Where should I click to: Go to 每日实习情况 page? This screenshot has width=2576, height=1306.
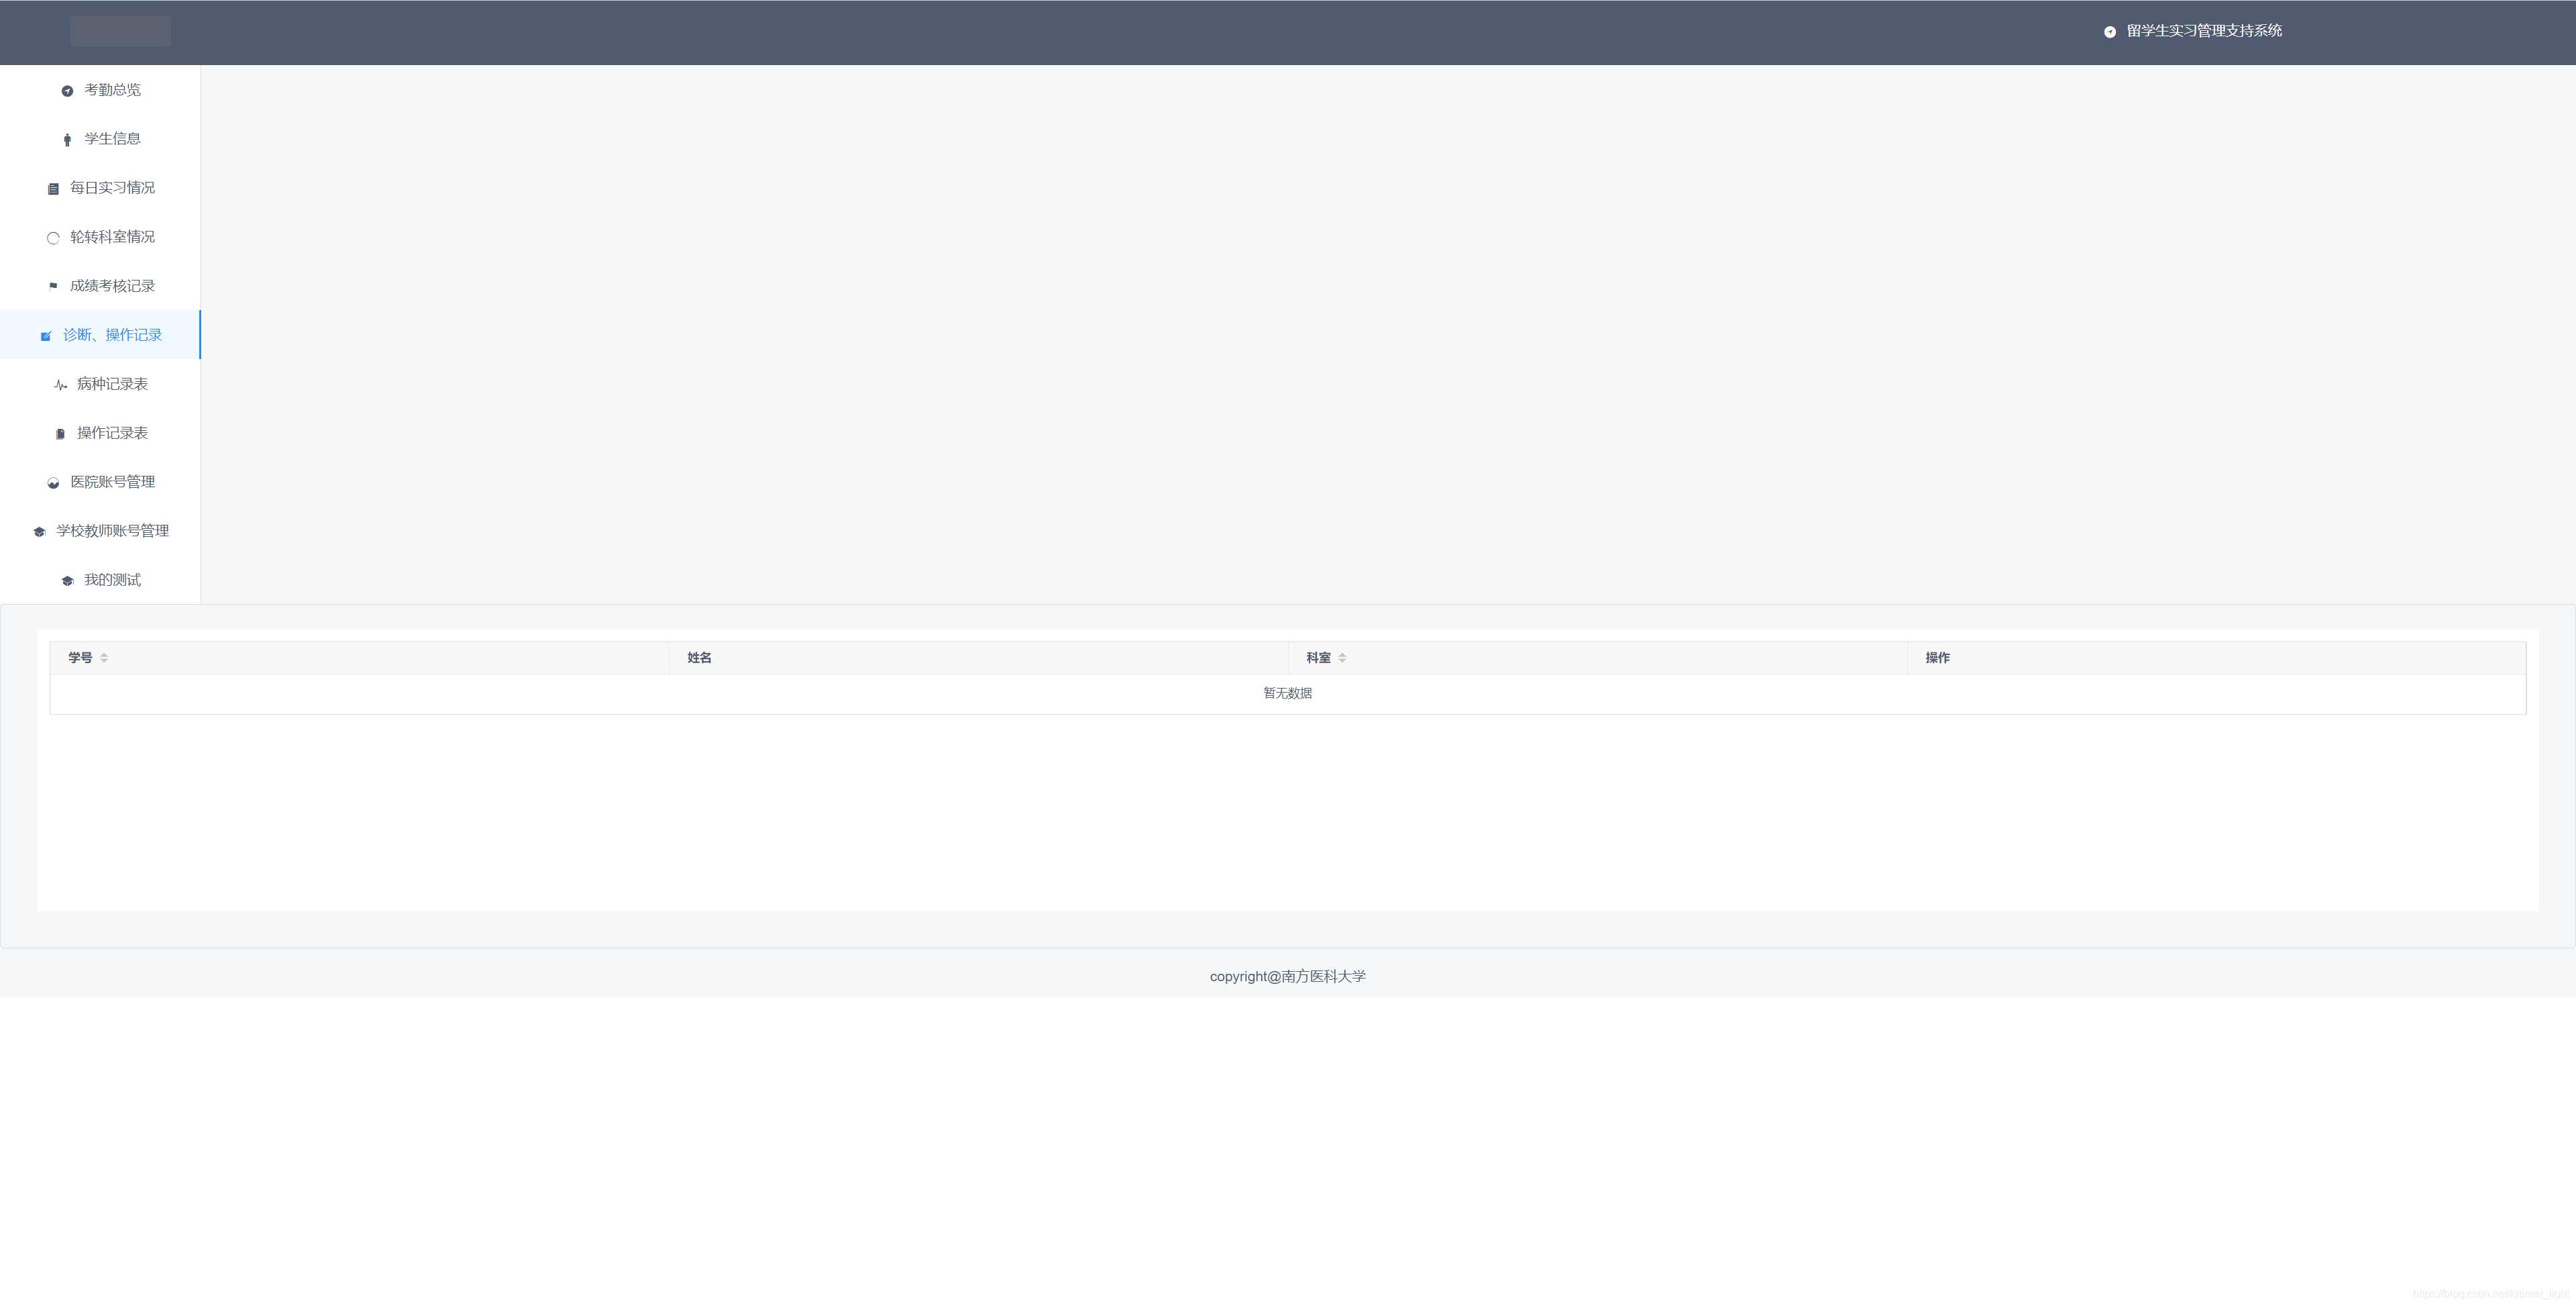(x=100, y=188)
